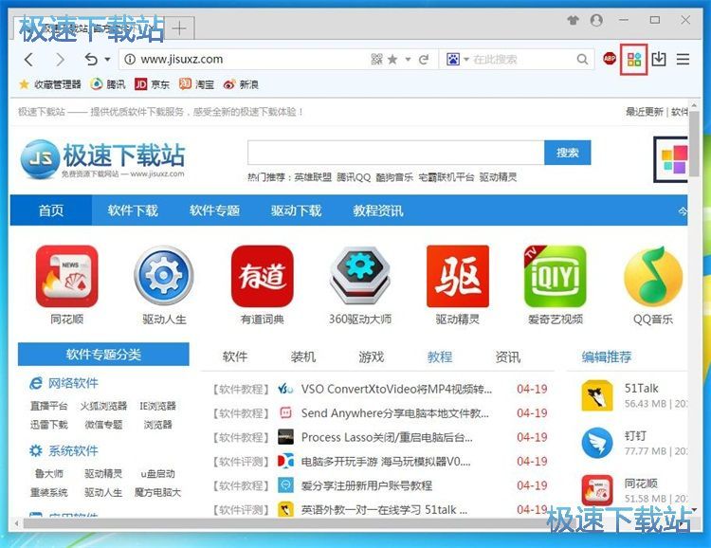Switch to 游戏 content tab
The image size is (711, 548).
point(371,357)
